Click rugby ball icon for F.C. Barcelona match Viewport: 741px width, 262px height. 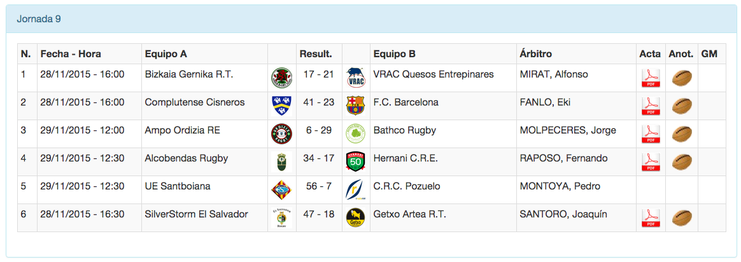coord(682,106)
